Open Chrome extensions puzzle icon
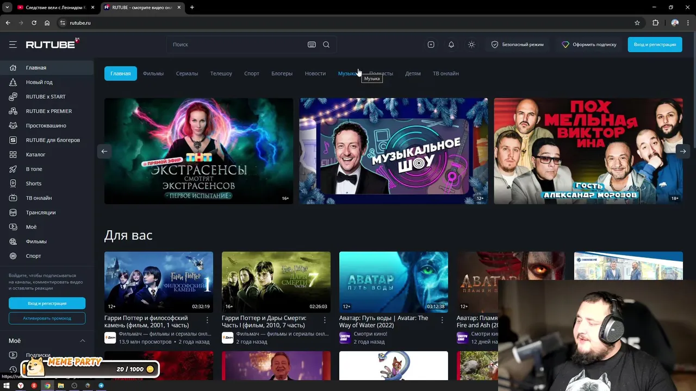 point(655,23)
